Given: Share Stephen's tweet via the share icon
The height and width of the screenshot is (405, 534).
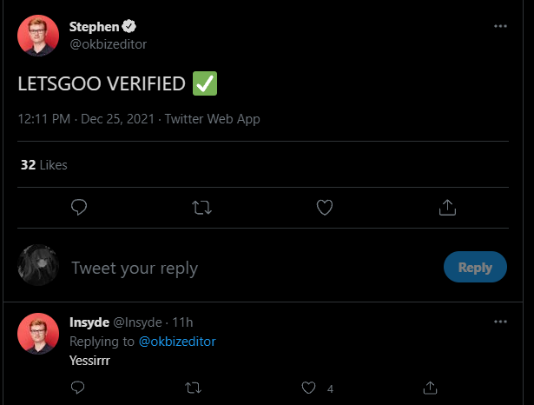Looking at the screenshot, I should click(x=447, y=207).
